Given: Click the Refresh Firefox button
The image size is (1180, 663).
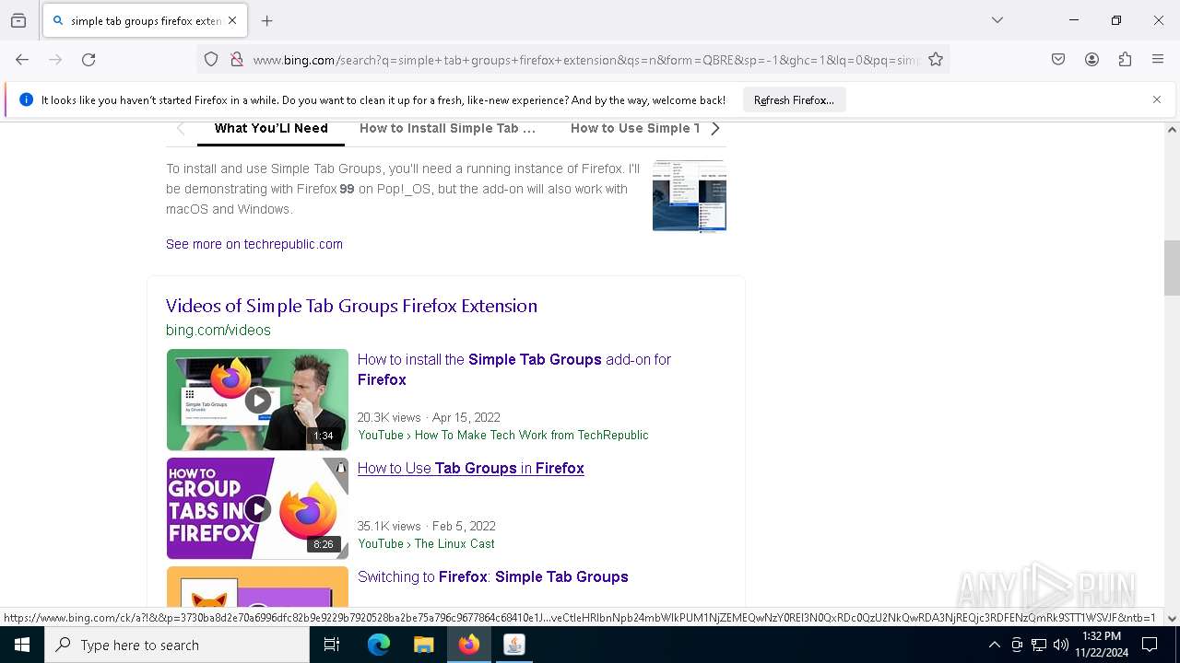Looking at the screenshot, I should click(x=794, y=99).
